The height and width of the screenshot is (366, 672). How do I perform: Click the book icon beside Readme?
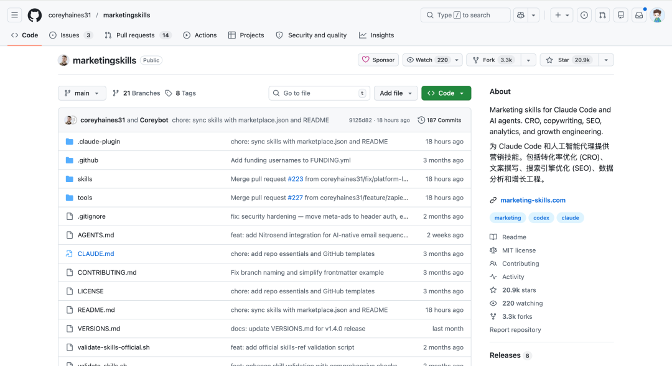click(x=493, y=237)
